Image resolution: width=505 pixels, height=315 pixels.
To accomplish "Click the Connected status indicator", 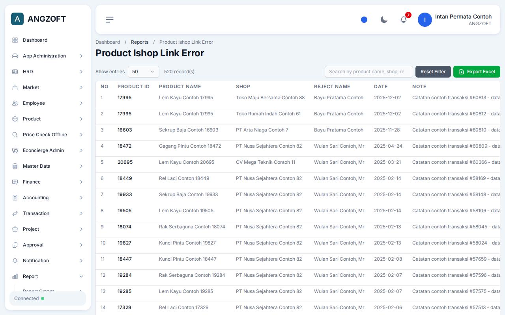I will [48, 298].
